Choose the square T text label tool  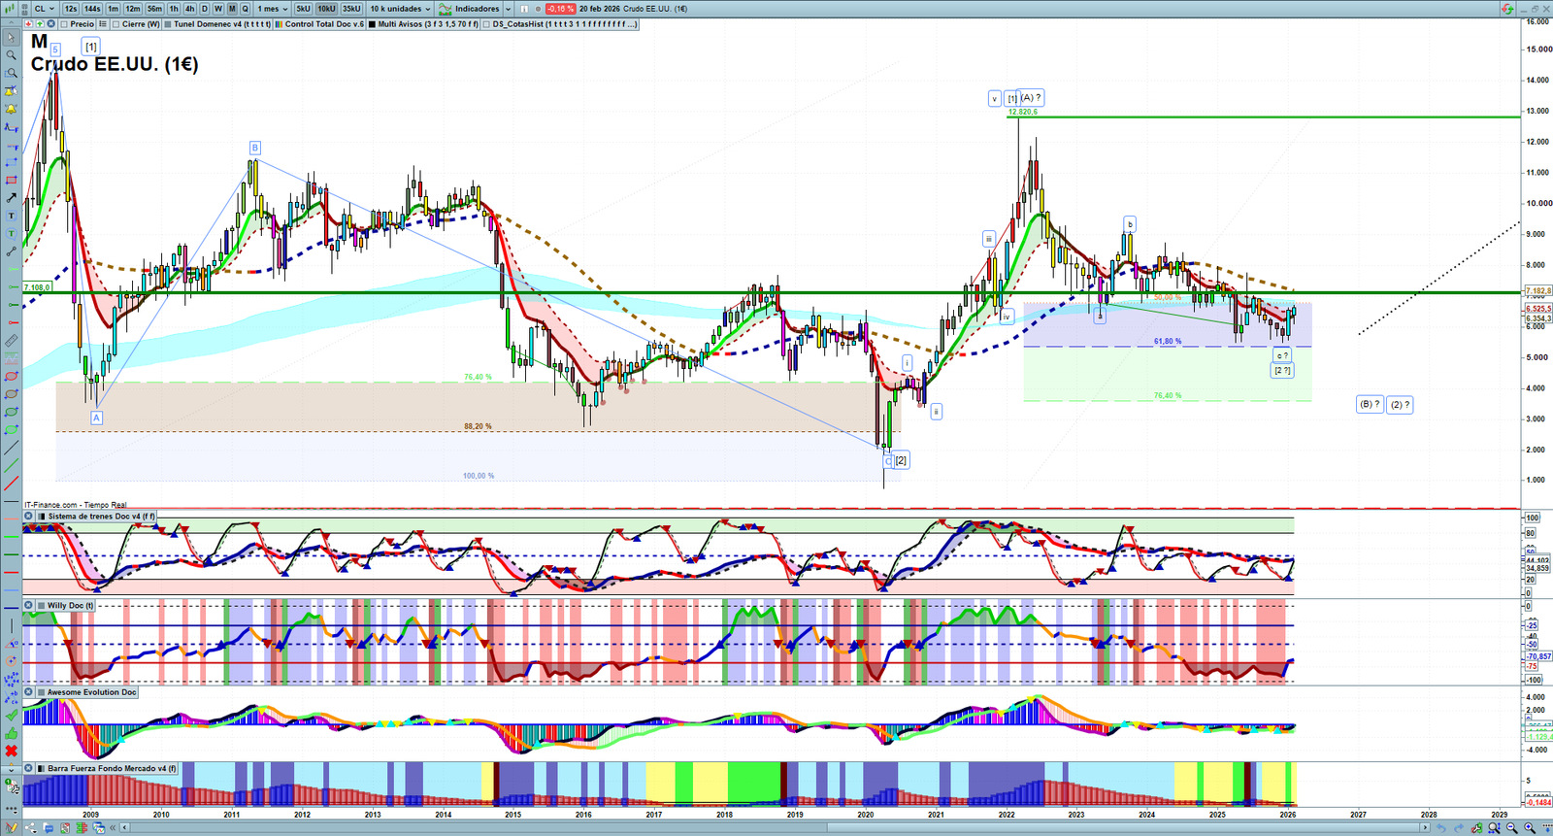click(11, 216)
